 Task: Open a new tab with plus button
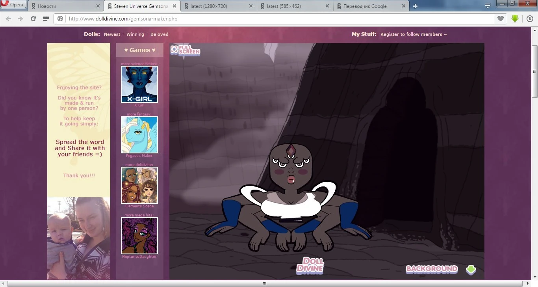pos(415,6)
